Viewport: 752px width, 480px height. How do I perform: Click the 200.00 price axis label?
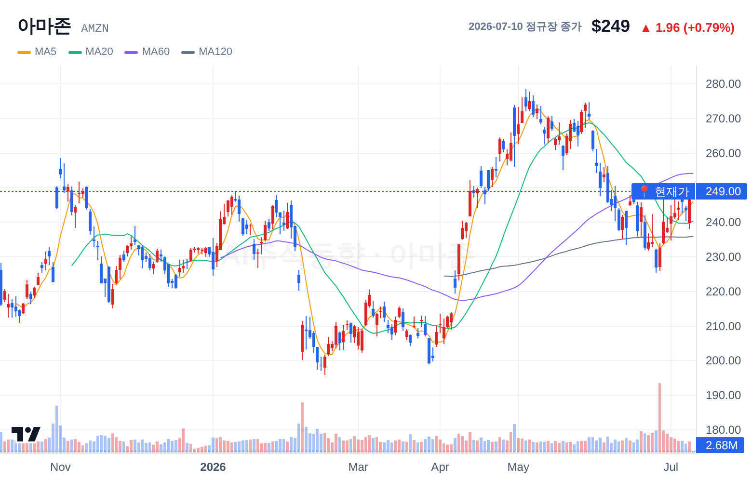pyautogui.click(x=723, y=360)
